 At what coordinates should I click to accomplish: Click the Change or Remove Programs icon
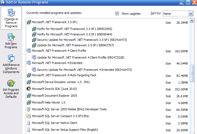(x=11, y=13)
